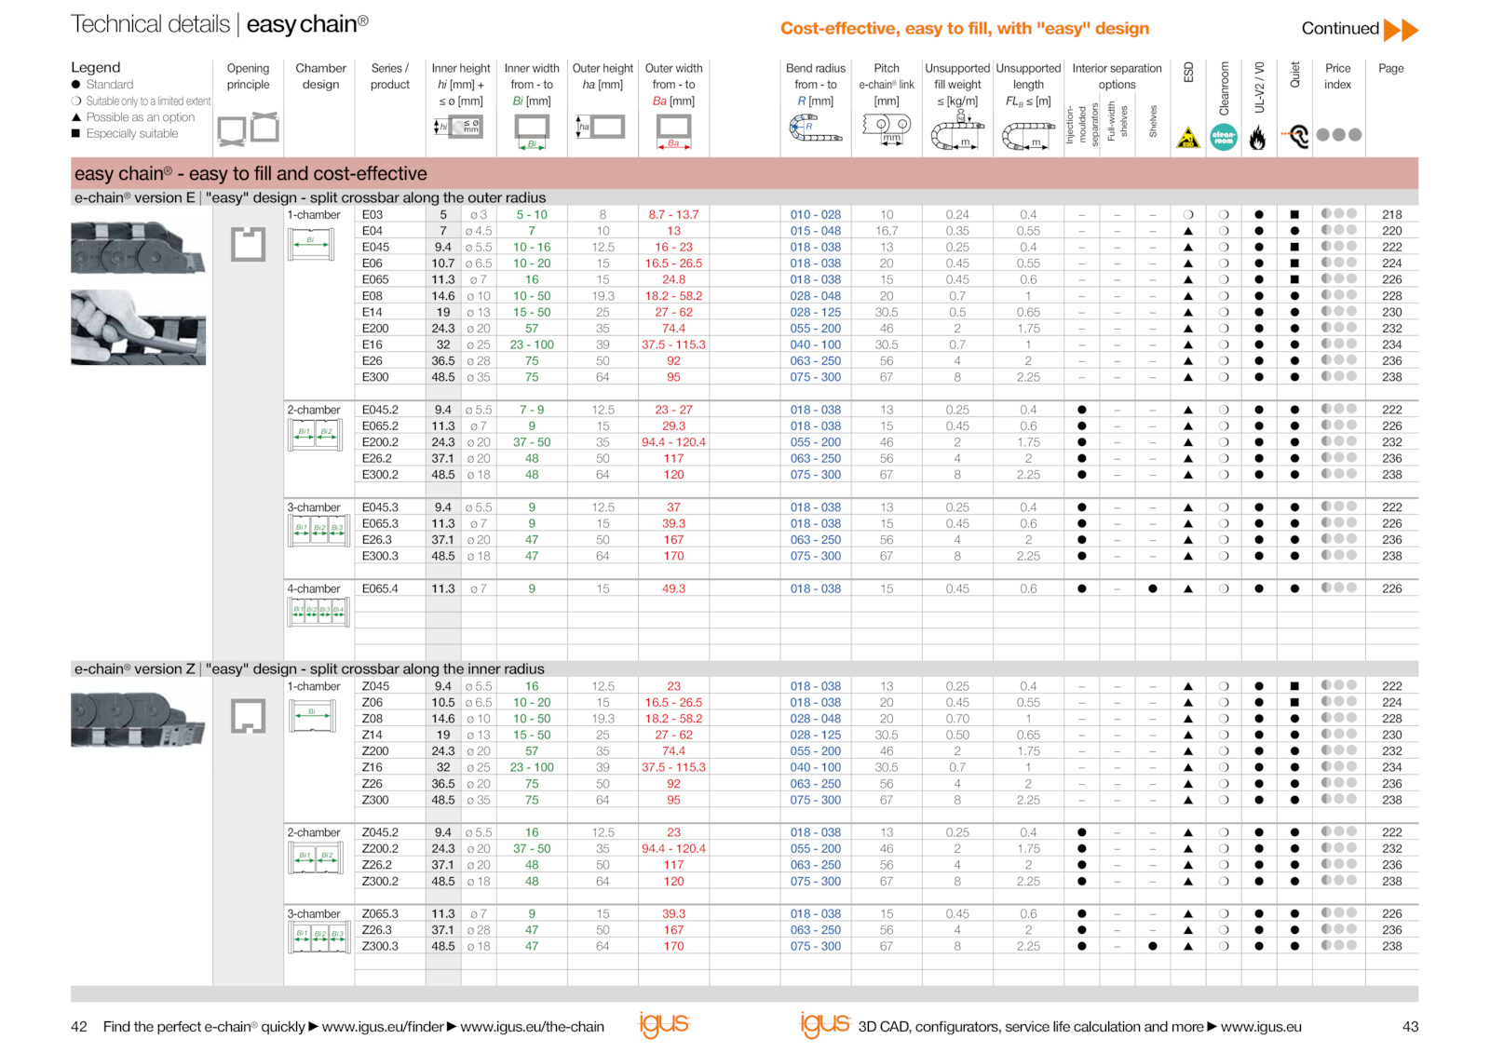
Task: Click the Quiet square in E03 row
Action: (x=1294, y=215)
